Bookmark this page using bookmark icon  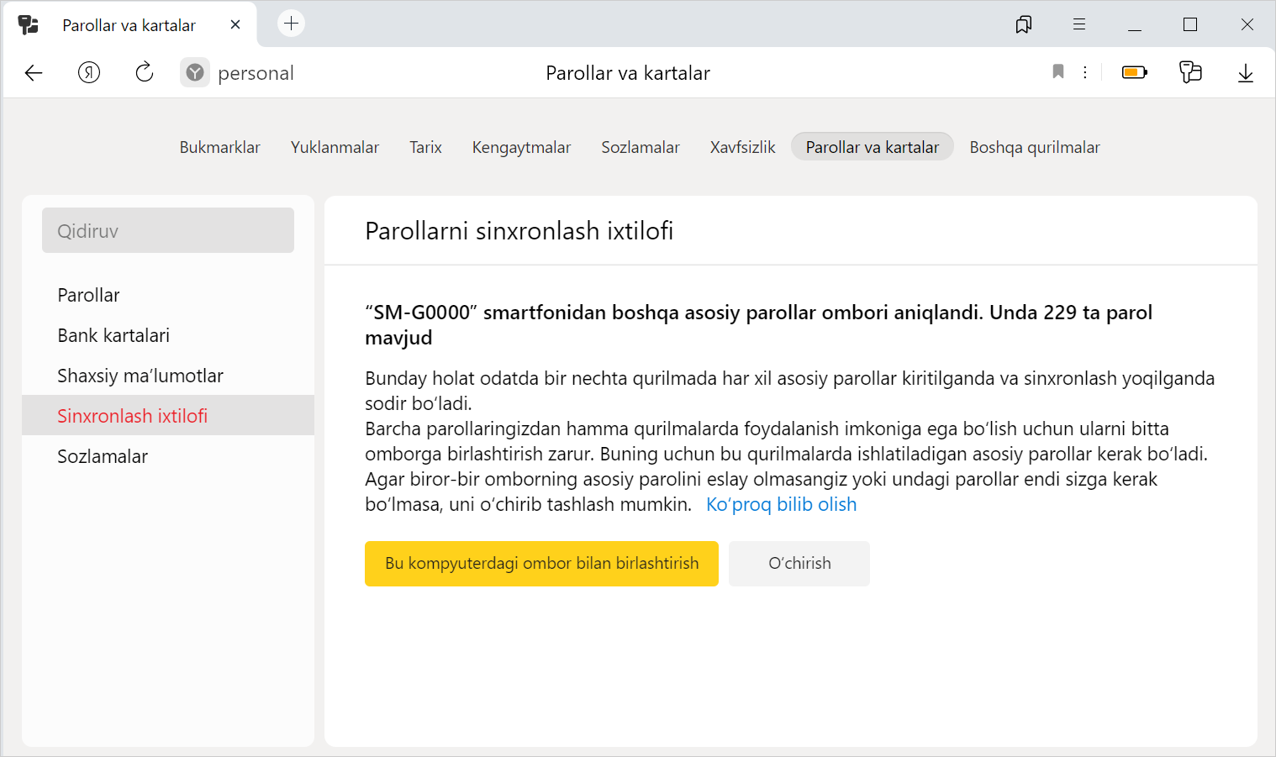[1058, 72]
